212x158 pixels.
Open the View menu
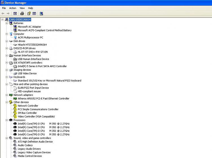22,8
